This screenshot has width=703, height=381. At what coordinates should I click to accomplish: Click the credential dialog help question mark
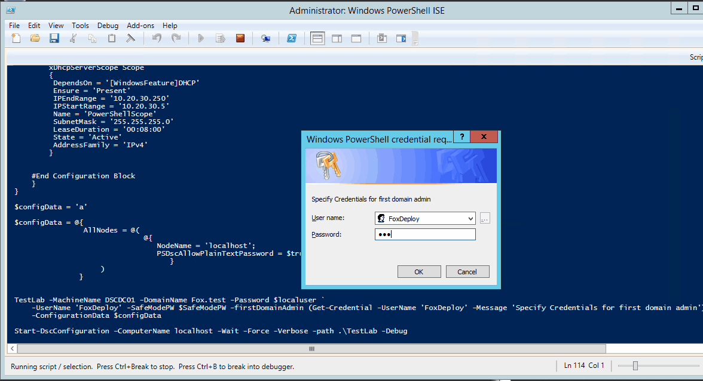(461, 137)
